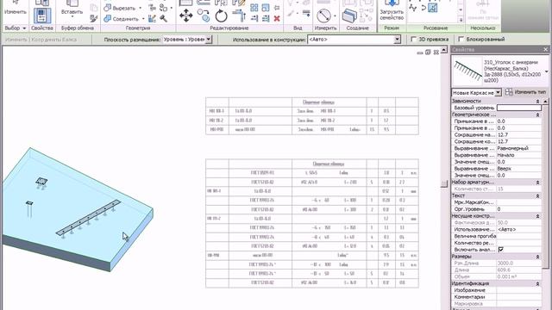Select the Demolish hammer tool

(163, 19)
